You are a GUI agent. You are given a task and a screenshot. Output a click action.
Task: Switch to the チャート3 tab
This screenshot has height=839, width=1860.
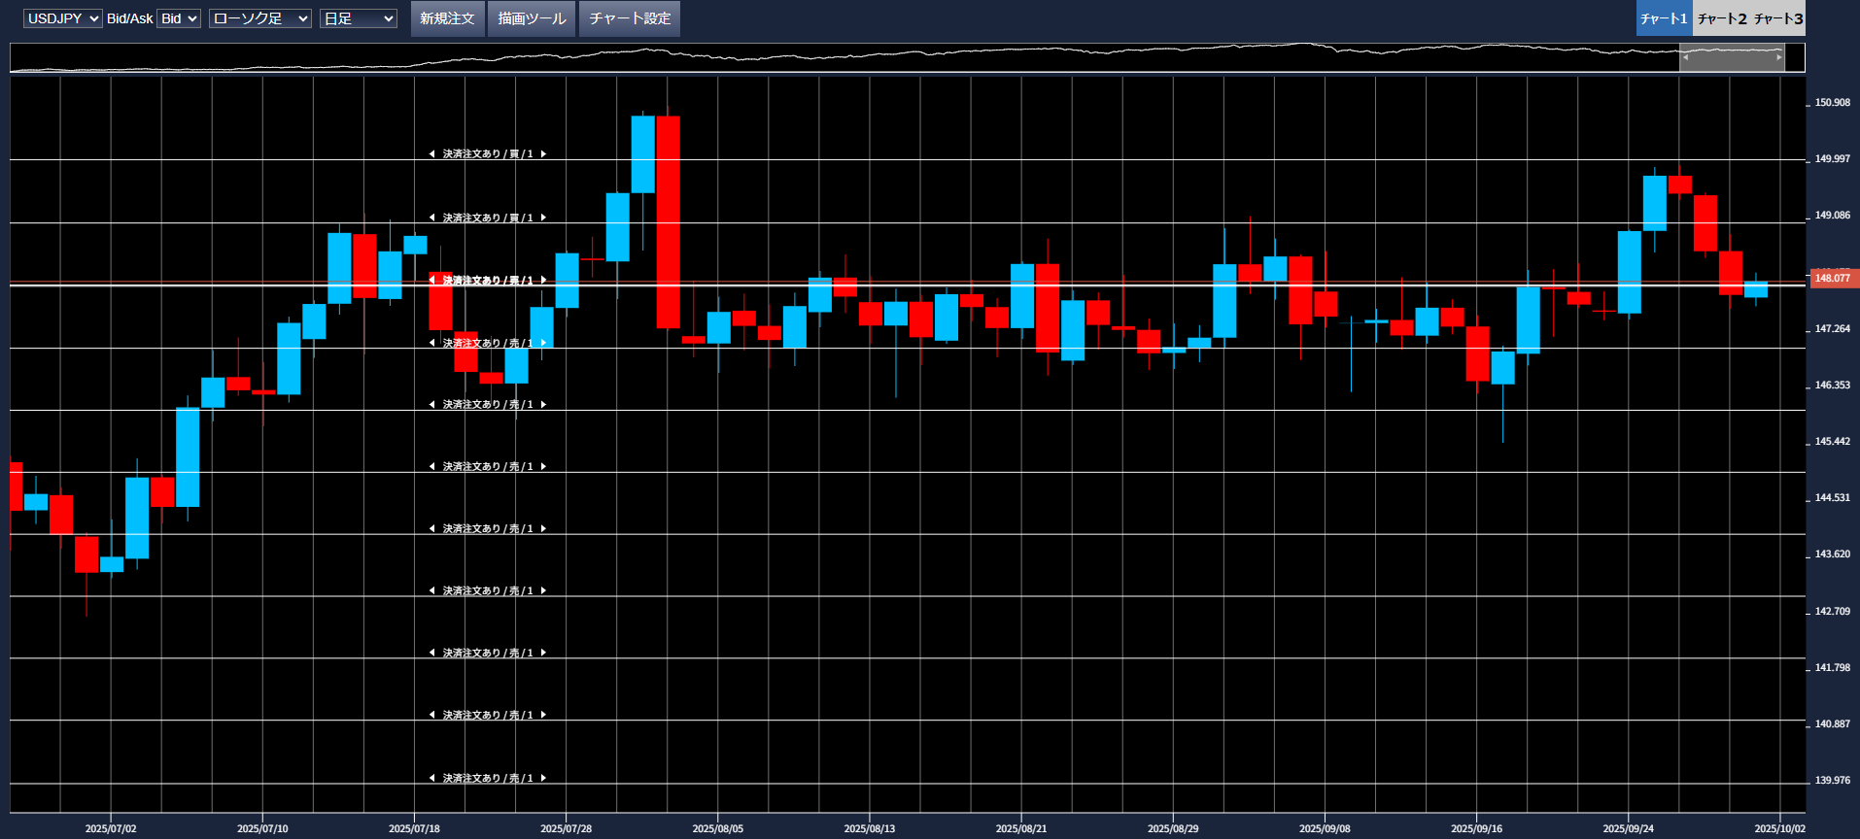click(1778, 18)
